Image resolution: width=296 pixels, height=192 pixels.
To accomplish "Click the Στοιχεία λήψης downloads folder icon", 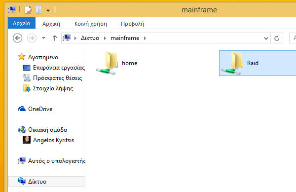I will [x=27, y=88].
